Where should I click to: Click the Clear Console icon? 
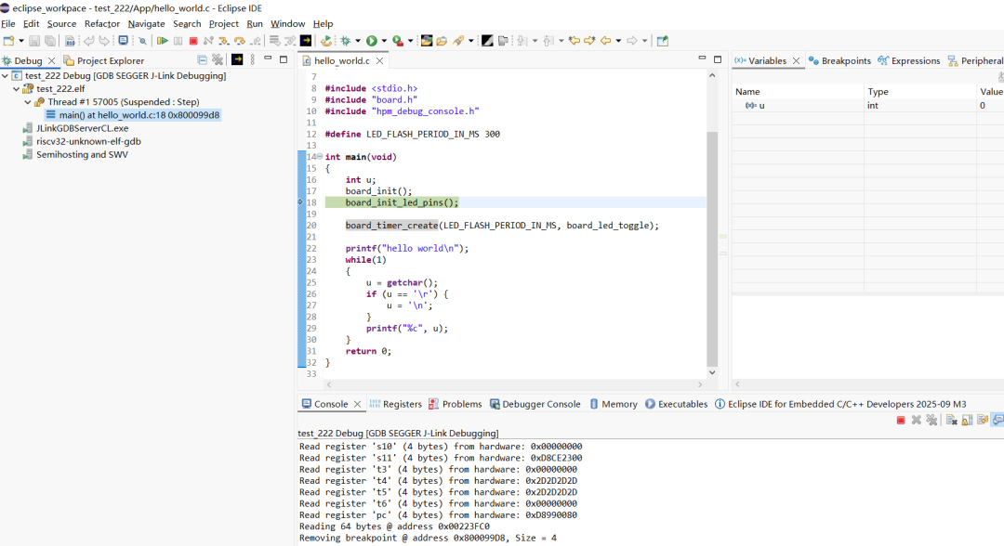[x=952, y=420]
